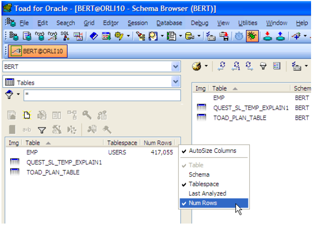313x225 pixels.
Task: Click the a=b rename icon
Action: click(x=27, y=130)
